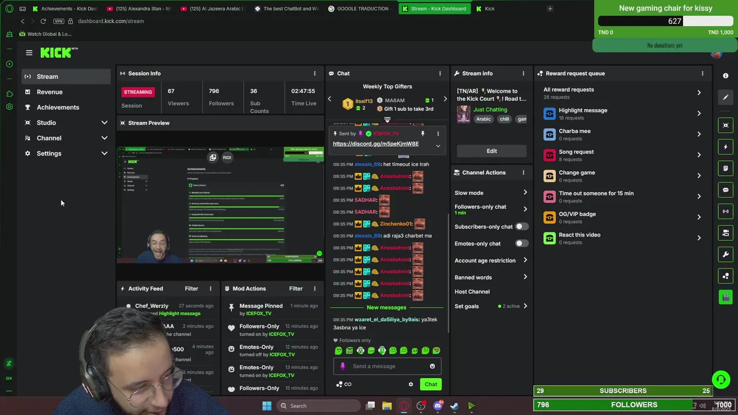Click Stream Preview video thumbnail

(x=220, y=204)
